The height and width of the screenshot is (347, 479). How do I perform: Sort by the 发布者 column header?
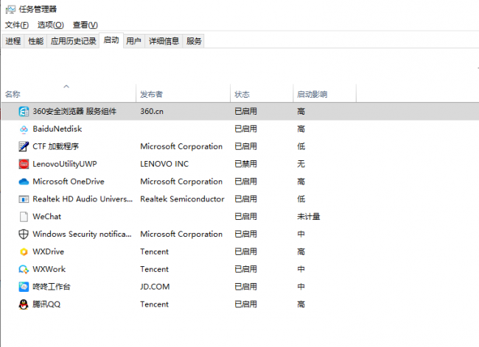click(x=183, y=94)
